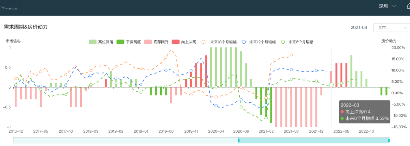The image size is (410, 146).
Task: Click the 0.5 left axis label
Action: click(8, 68)
